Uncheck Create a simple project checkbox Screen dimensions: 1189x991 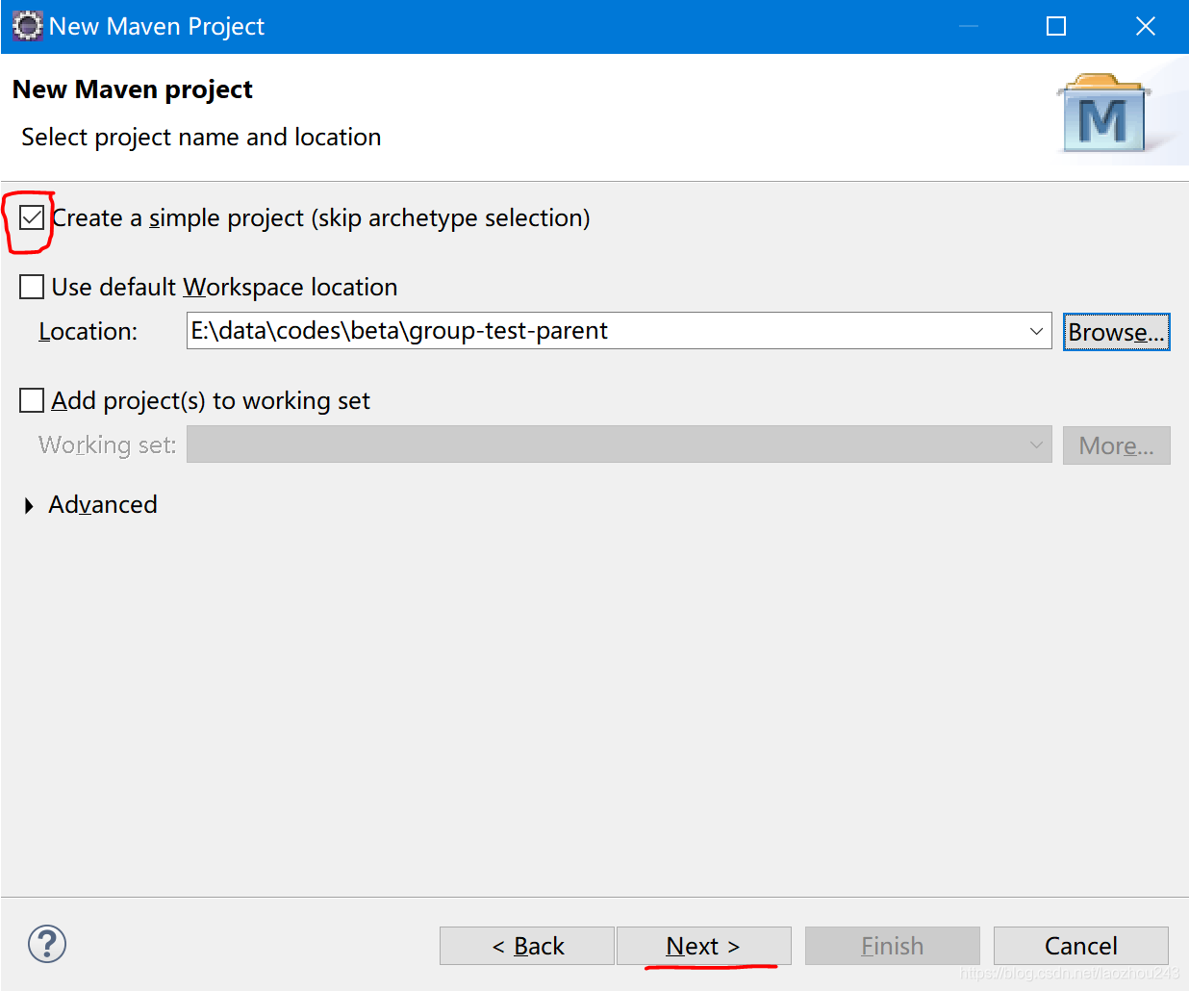pos(32,218)
